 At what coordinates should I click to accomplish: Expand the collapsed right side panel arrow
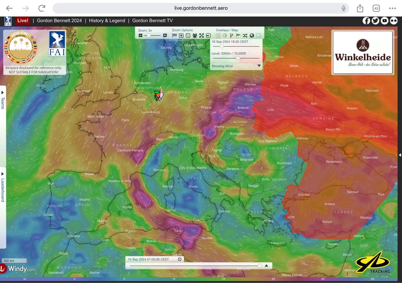tap(400, 155)
